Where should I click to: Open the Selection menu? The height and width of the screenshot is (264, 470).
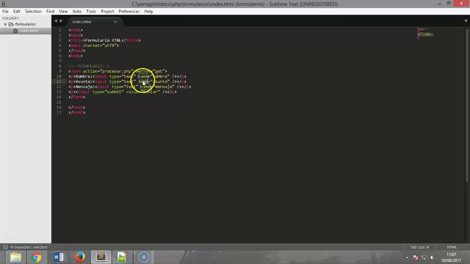coord(33,11)
